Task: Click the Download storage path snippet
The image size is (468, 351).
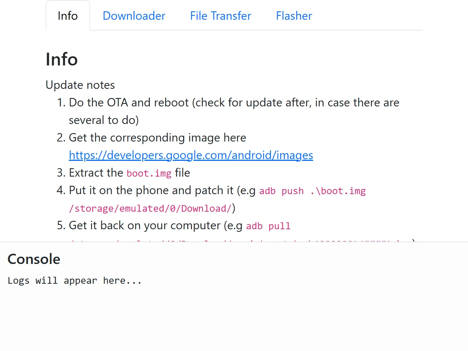Action: pyautogui.click(x=151, y=208)
